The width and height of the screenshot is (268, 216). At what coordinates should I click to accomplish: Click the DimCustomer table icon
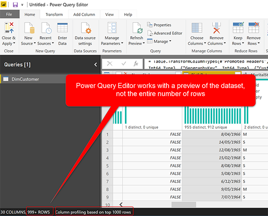pos(6,79)
